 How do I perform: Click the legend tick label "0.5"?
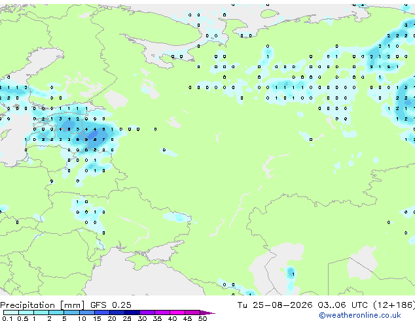(22, 318)
